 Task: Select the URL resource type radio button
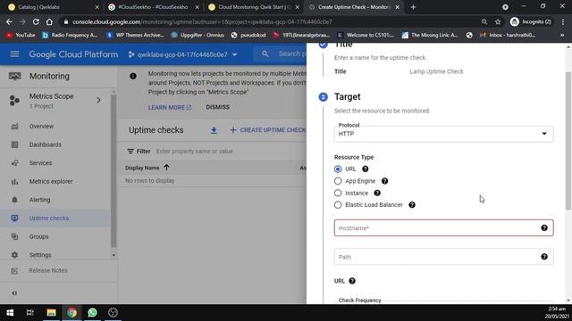[338, 169]
